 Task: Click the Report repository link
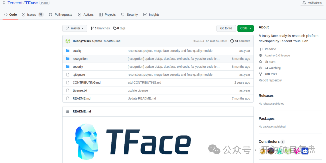(270, 80)
